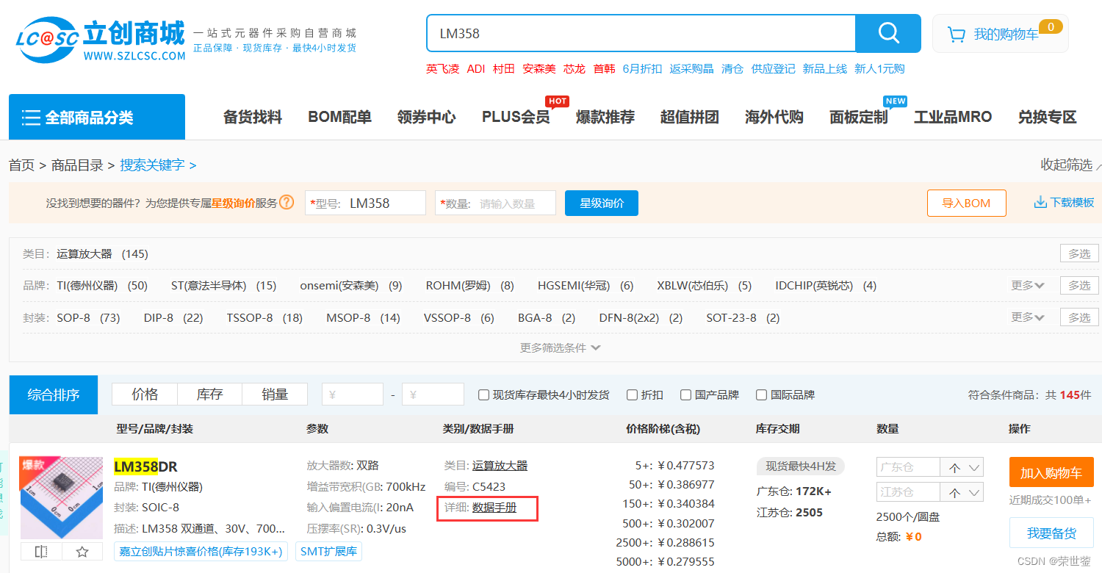Click the maximum price ¥ field
The image size is (1102, 573).
click(x=433, y=394)
